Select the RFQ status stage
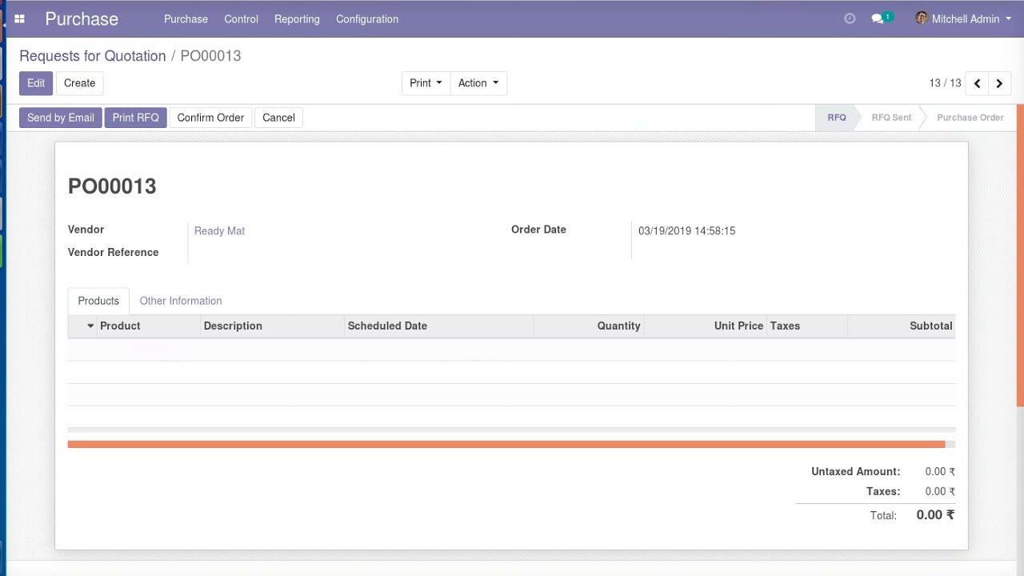Viewport: 1024px width, 576px height. click(837, 118)
